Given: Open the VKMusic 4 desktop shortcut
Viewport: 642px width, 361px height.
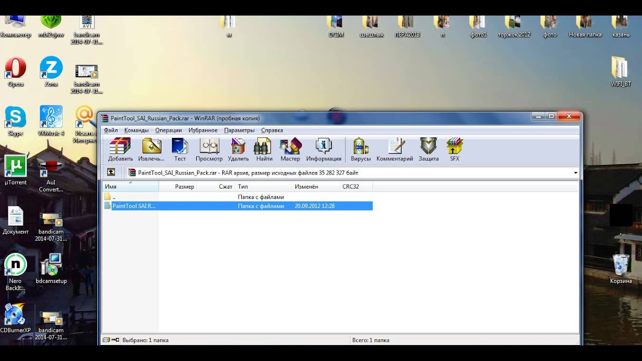Looking at the screenshot, I should [x=51, y=121].
